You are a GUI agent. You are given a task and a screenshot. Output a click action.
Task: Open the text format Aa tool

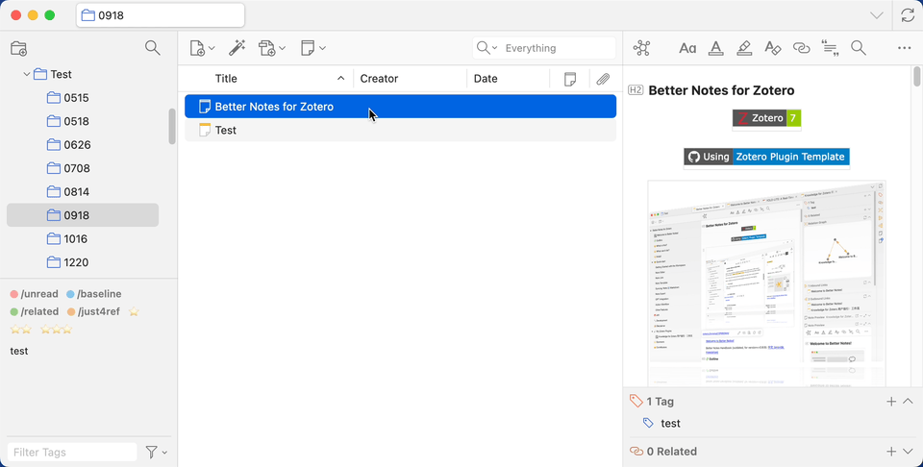pos(687,48)
